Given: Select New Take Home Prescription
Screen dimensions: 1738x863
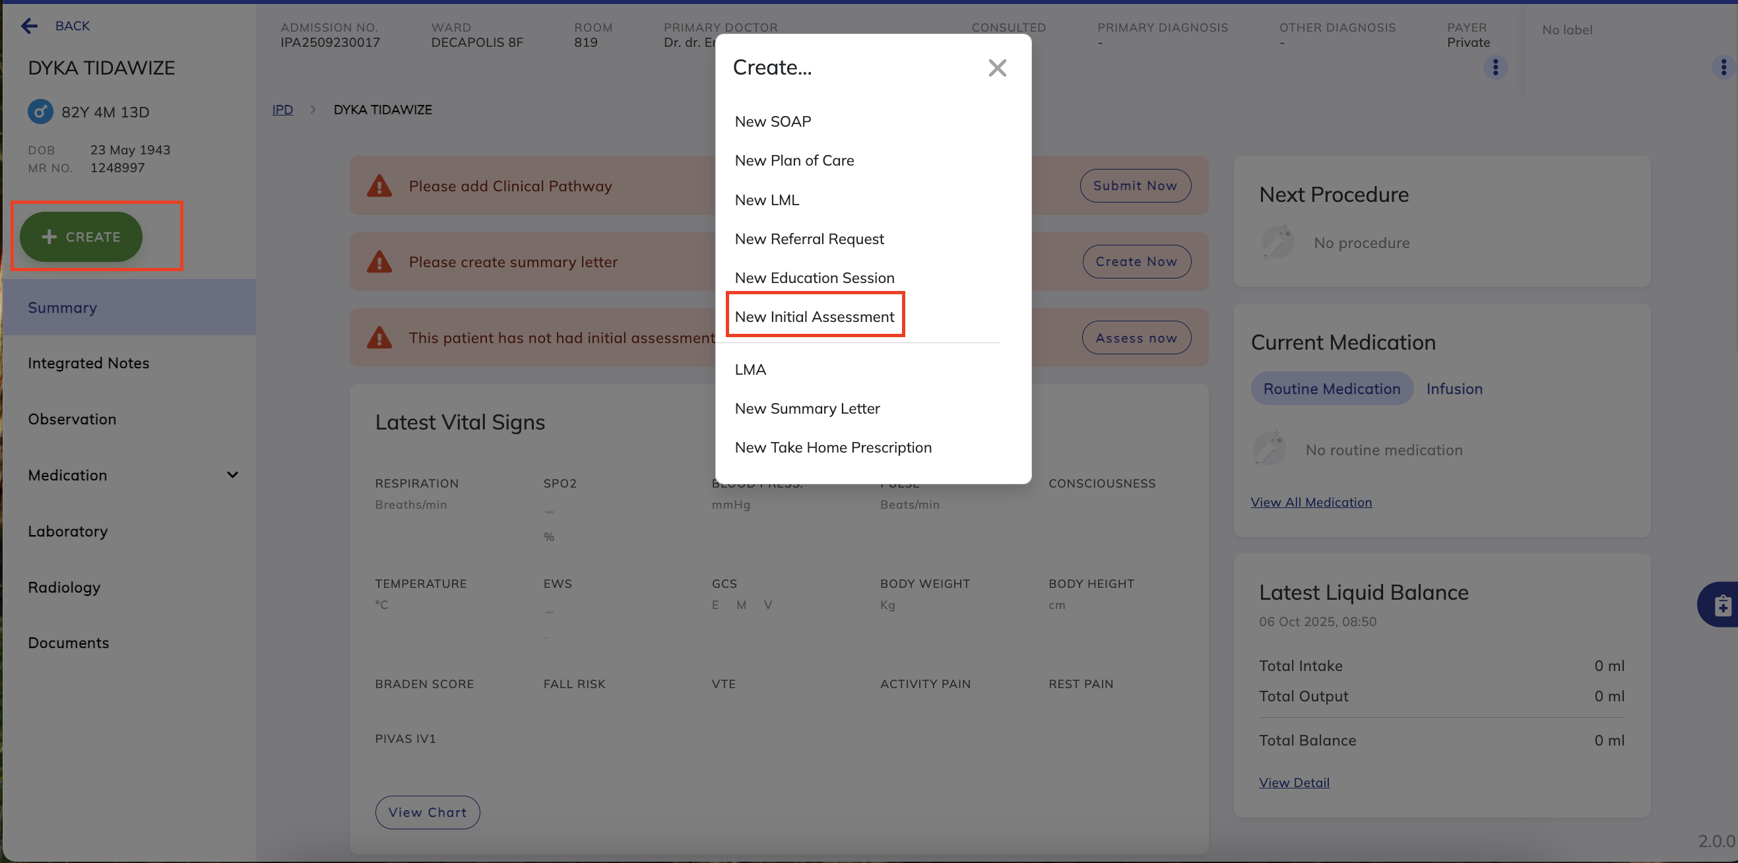Looking at the screenshot, I should click(833, 447).
